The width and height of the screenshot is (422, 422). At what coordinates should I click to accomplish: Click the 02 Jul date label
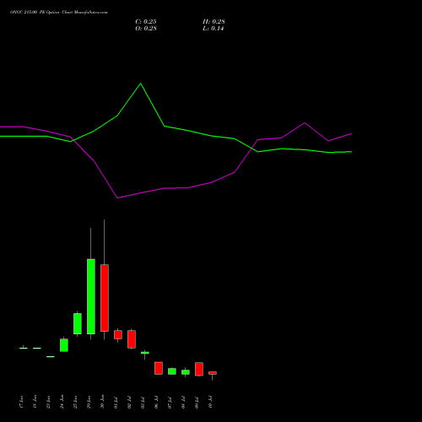[129, 402]
